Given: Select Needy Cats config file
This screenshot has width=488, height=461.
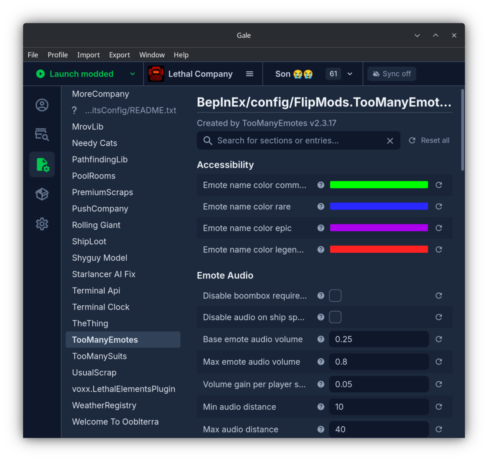Looking at the screenshot, I should click(x=123, y=144).
